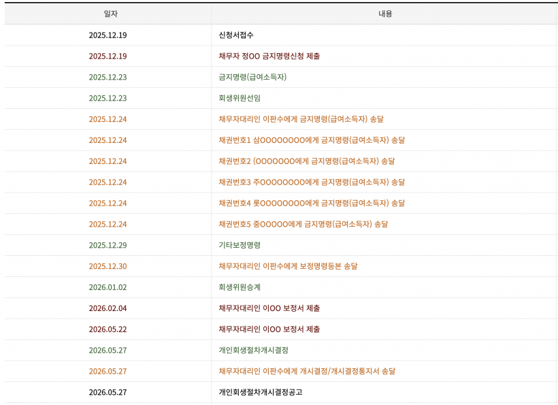Open the 기타보정명령 entry
558x405 pixels.
coord(240,245)
